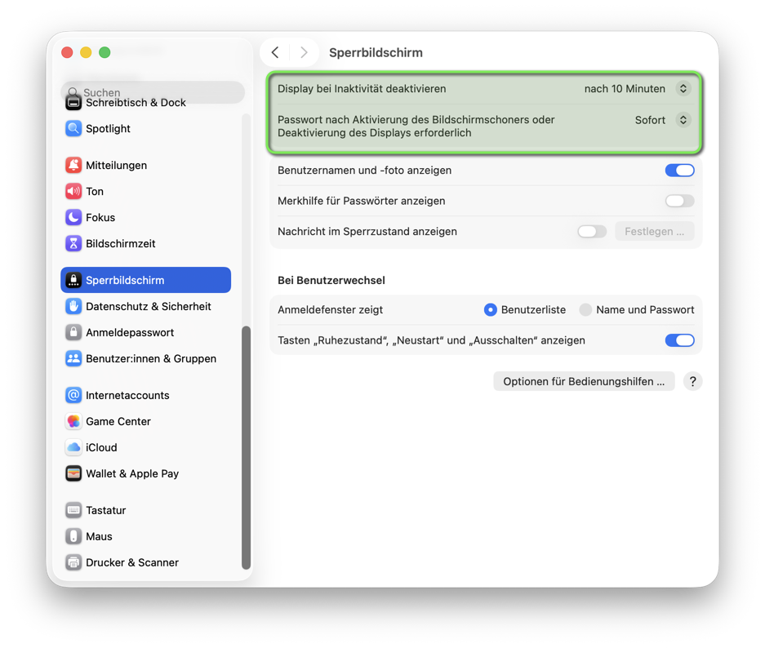
Task: Select the Fokus moon icon
Action: click(73, 218)
